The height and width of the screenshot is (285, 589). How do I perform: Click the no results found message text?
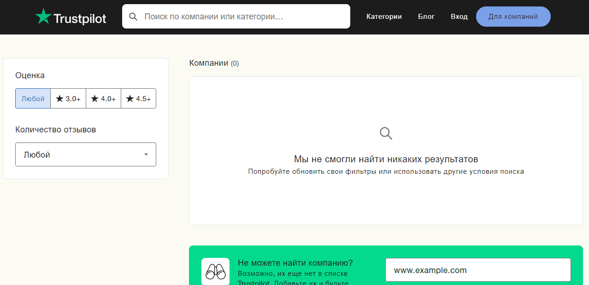pyautogui.click(x=386, y=159)
